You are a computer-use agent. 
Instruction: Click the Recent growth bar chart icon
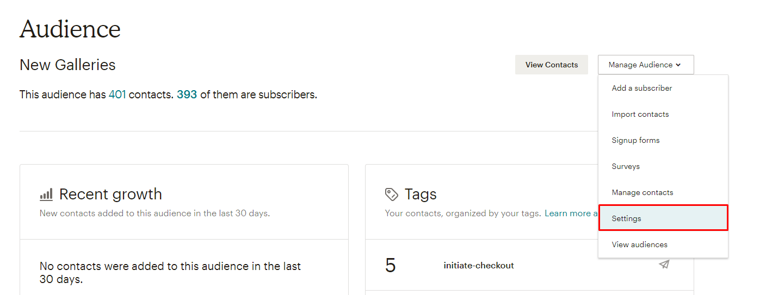pyautogui.click(x=46, y=194)
